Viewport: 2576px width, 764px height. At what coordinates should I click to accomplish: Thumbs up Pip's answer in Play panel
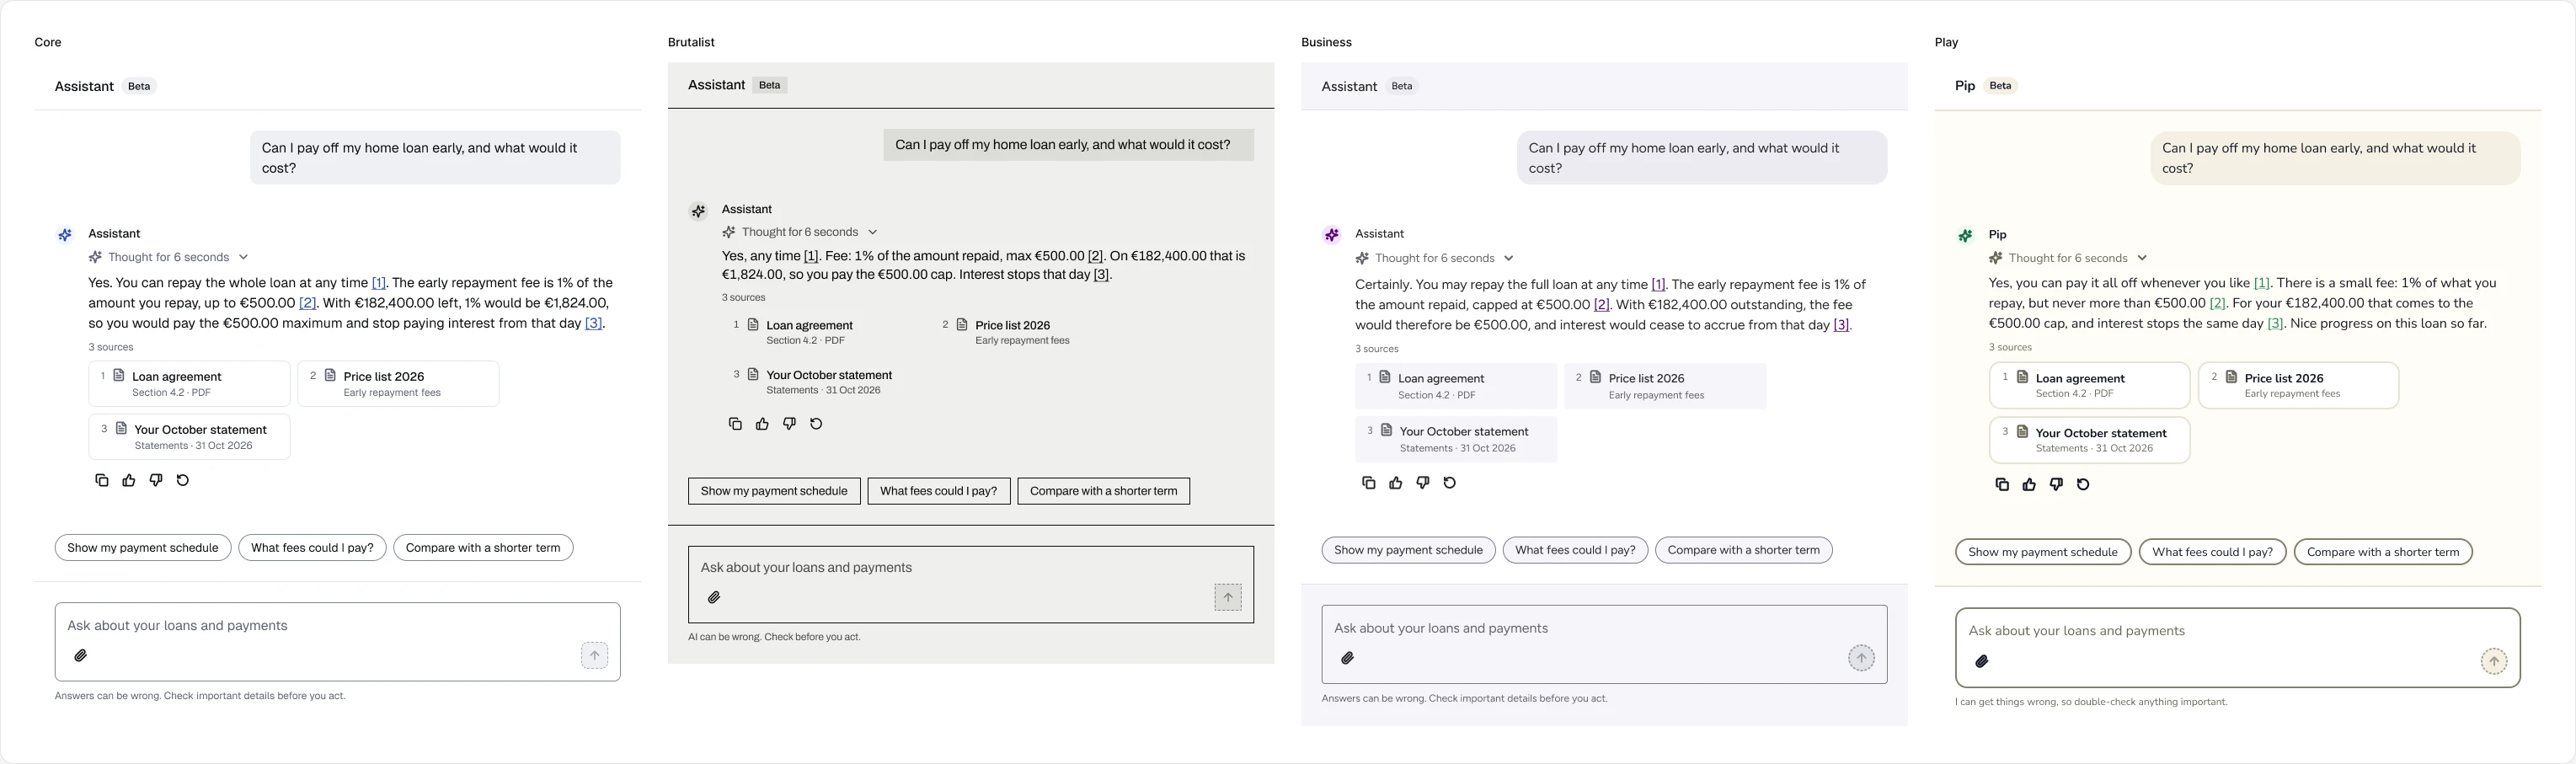pyautogui.click(x=2029, y=484)
